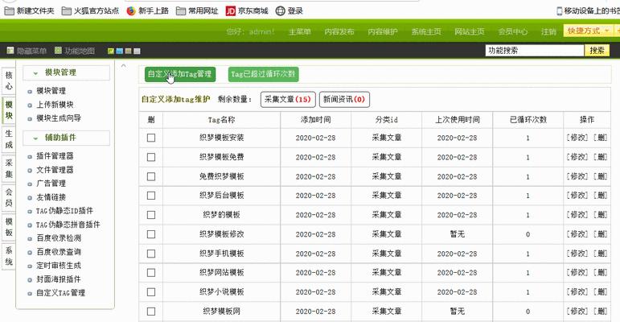Open the 快捷方式 shortcuts dropdown
The height and width of the screenshot is (322, 620).
pyautogui.click(x=588, y=31)
